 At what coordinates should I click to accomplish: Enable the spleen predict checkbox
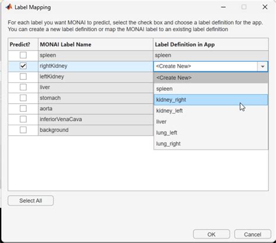coord(23,55)
